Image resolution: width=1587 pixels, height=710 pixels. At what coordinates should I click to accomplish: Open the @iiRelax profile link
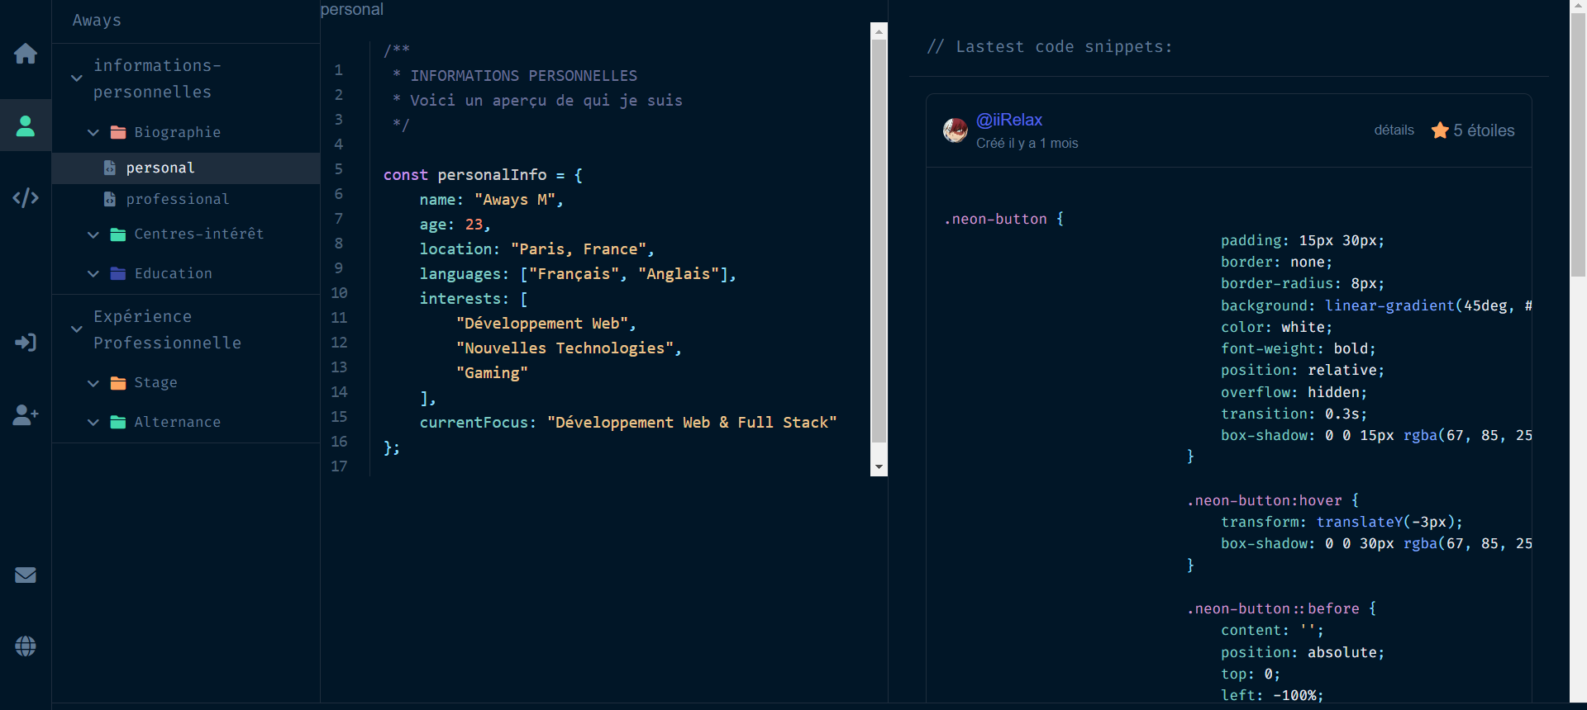(1008, 120)
